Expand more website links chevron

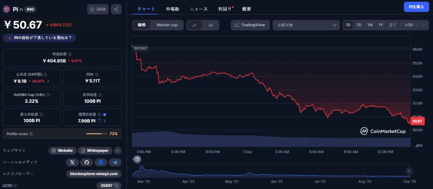(118, 151)
